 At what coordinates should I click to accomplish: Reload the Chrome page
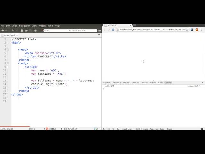pos(113,30)
